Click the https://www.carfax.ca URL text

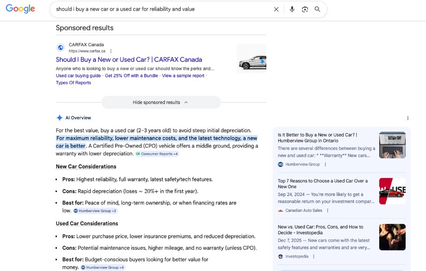(x=87, y=51)
